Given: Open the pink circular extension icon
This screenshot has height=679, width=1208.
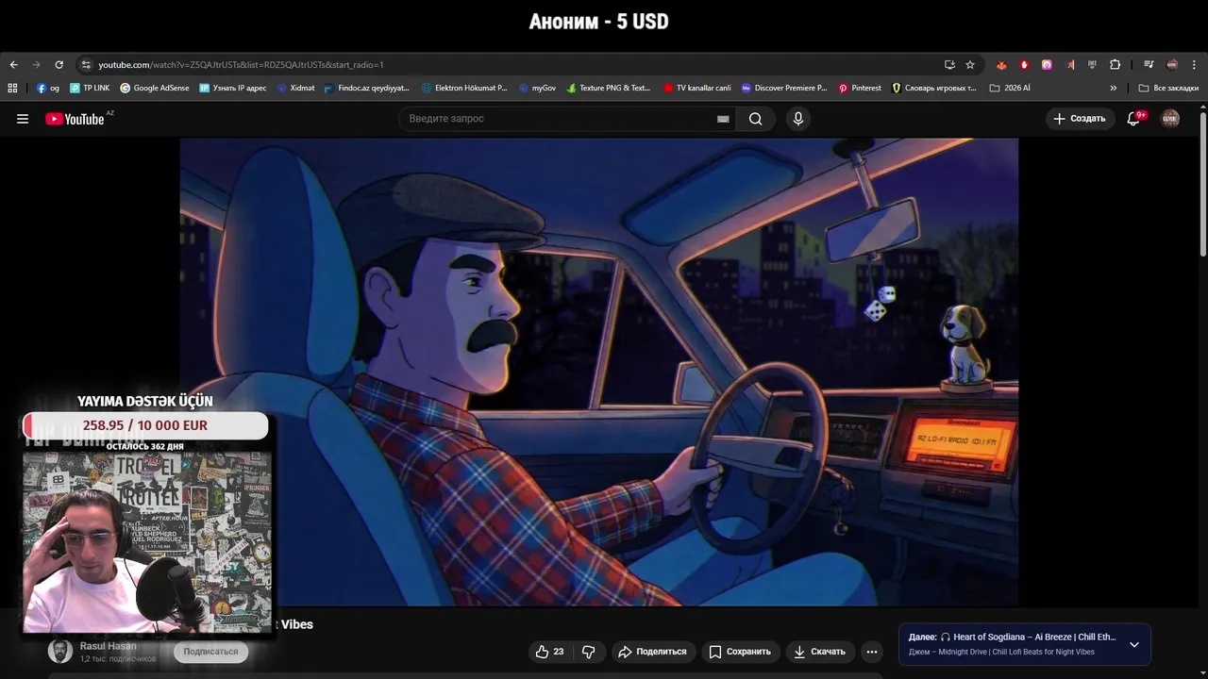Looking at the screenshot, I should [x=1047, y=65].
